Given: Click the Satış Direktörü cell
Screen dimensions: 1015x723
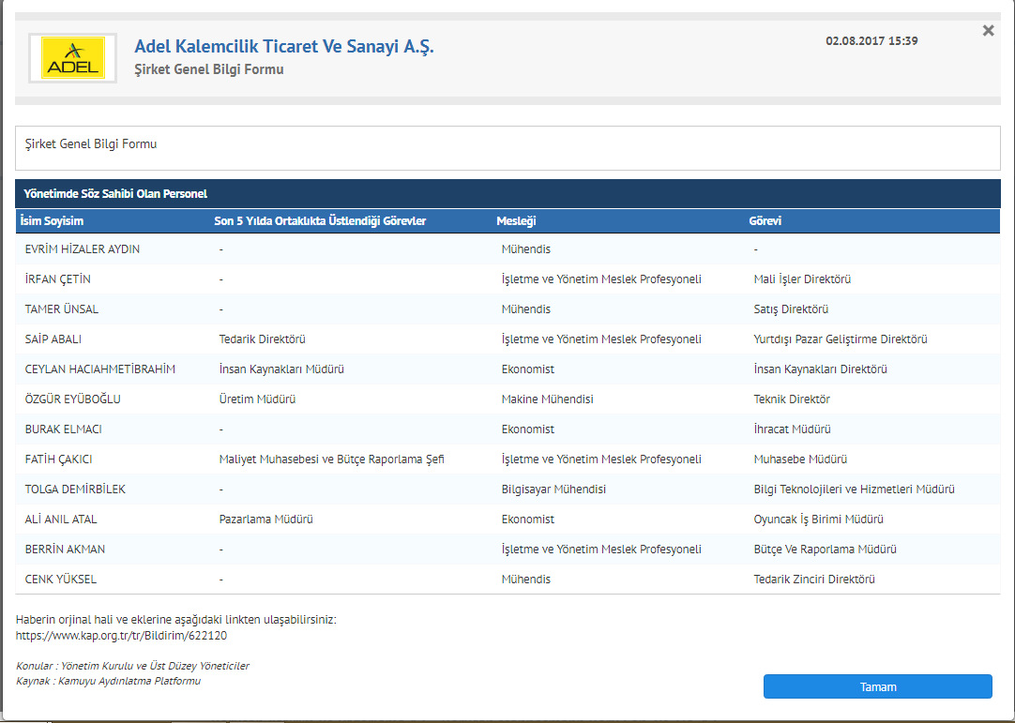Looking at the screenshot, I should tap(791, 309).
